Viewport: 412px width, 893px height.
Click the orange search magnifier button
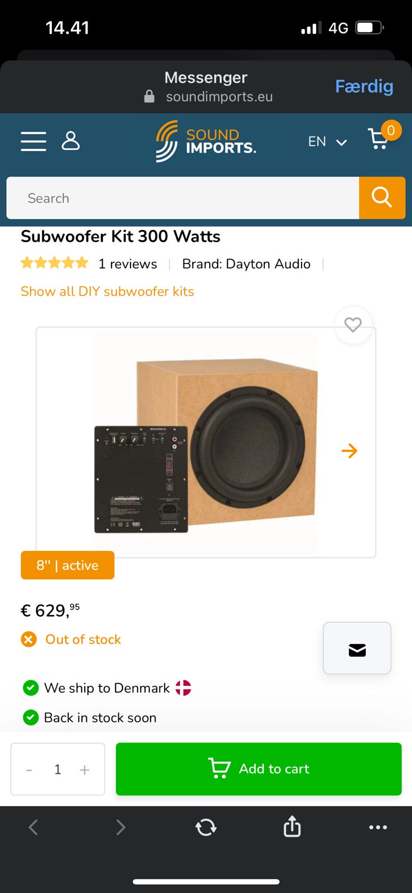[382, 198]
